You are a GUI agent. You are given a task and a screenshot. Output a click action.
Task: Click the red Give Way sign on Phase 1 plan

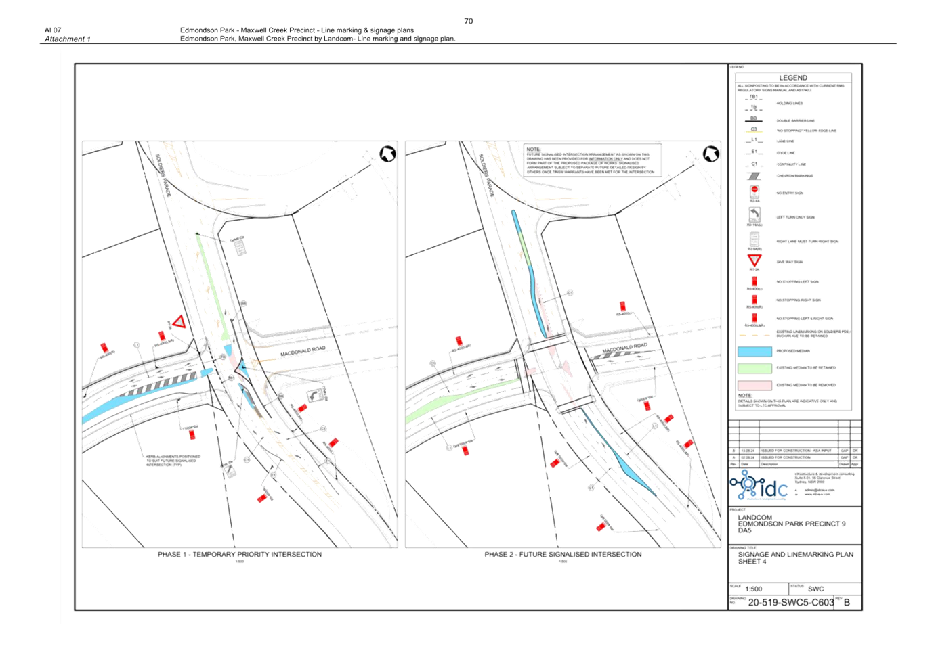point(179,321)
